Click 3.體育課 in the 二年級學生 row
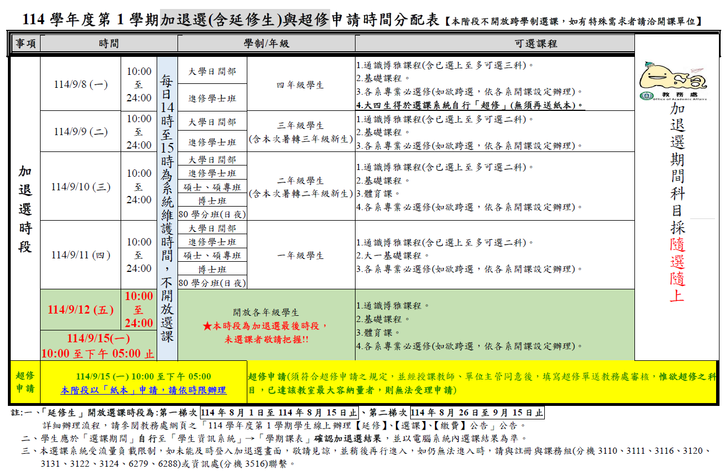This screenshot has width=724, height=474. pos(378,194)
